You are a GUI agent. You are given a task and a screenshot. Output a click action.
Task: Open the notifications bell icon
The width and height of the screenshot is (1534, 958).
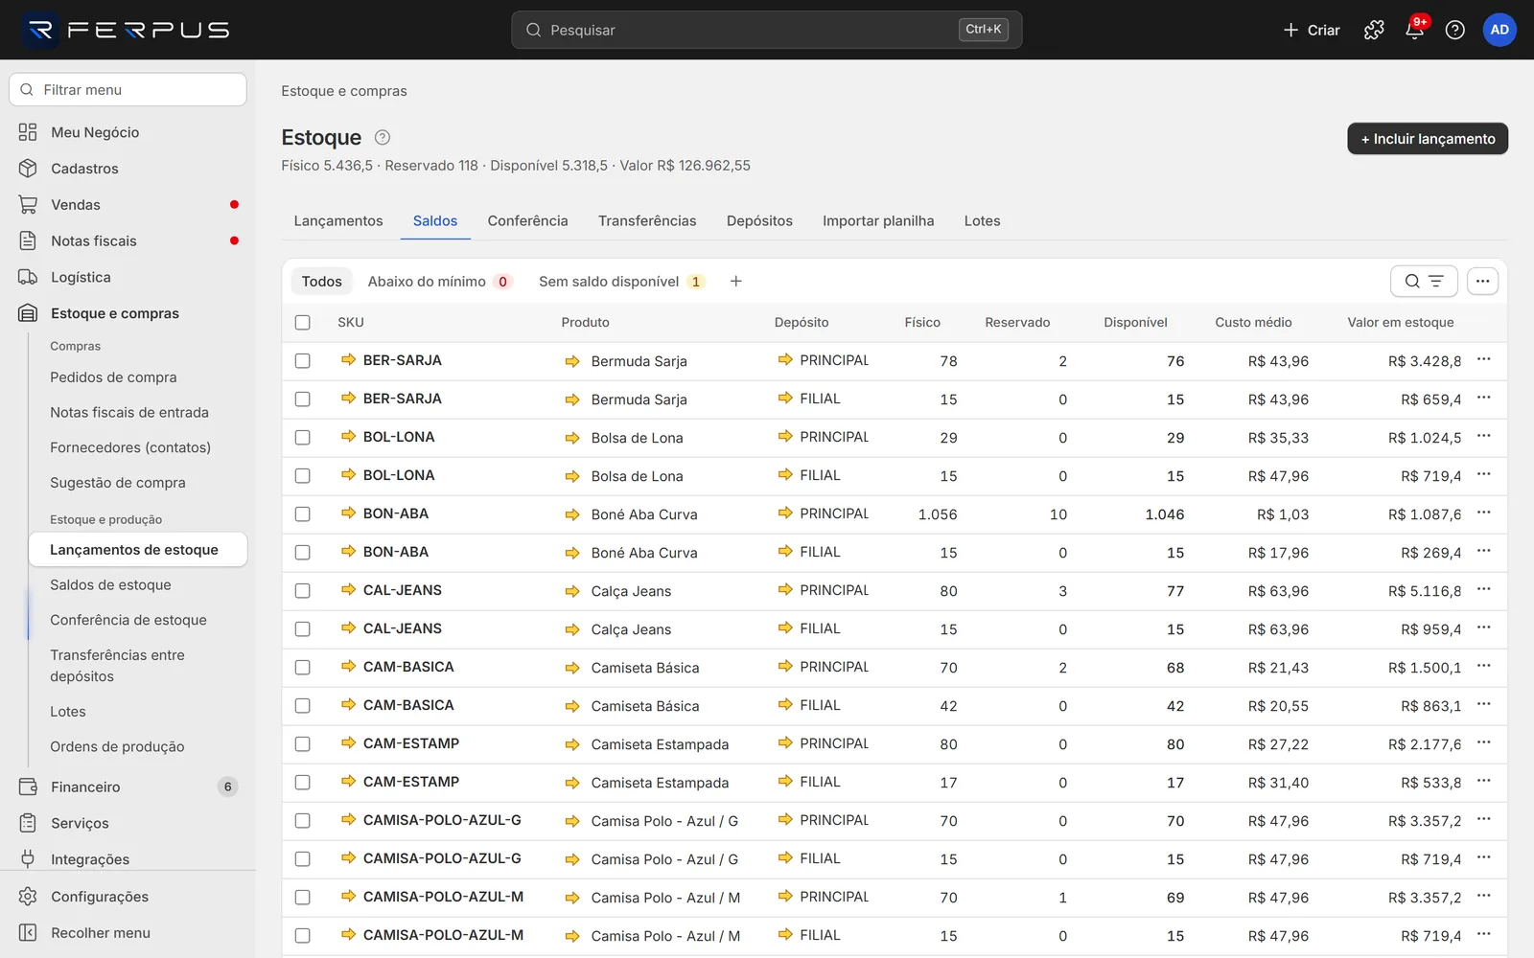click(x=1414, y=30)
